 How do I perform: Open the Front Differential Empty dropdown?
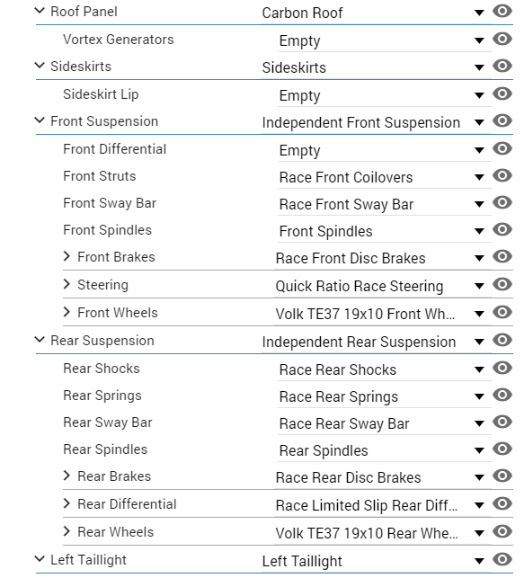[x=385, y=150]
